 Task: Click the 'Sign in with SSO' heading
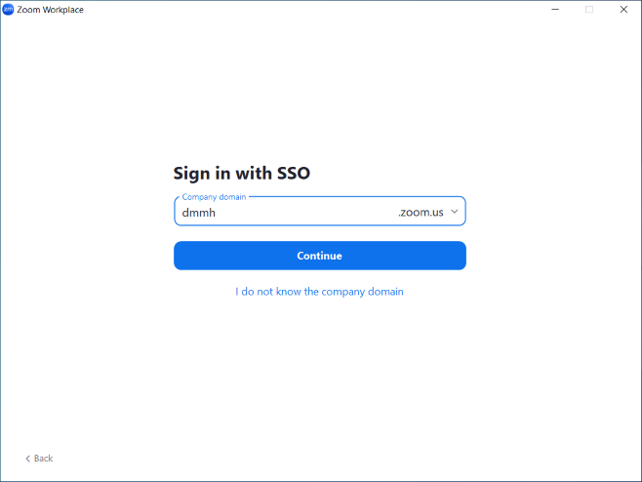242,174
